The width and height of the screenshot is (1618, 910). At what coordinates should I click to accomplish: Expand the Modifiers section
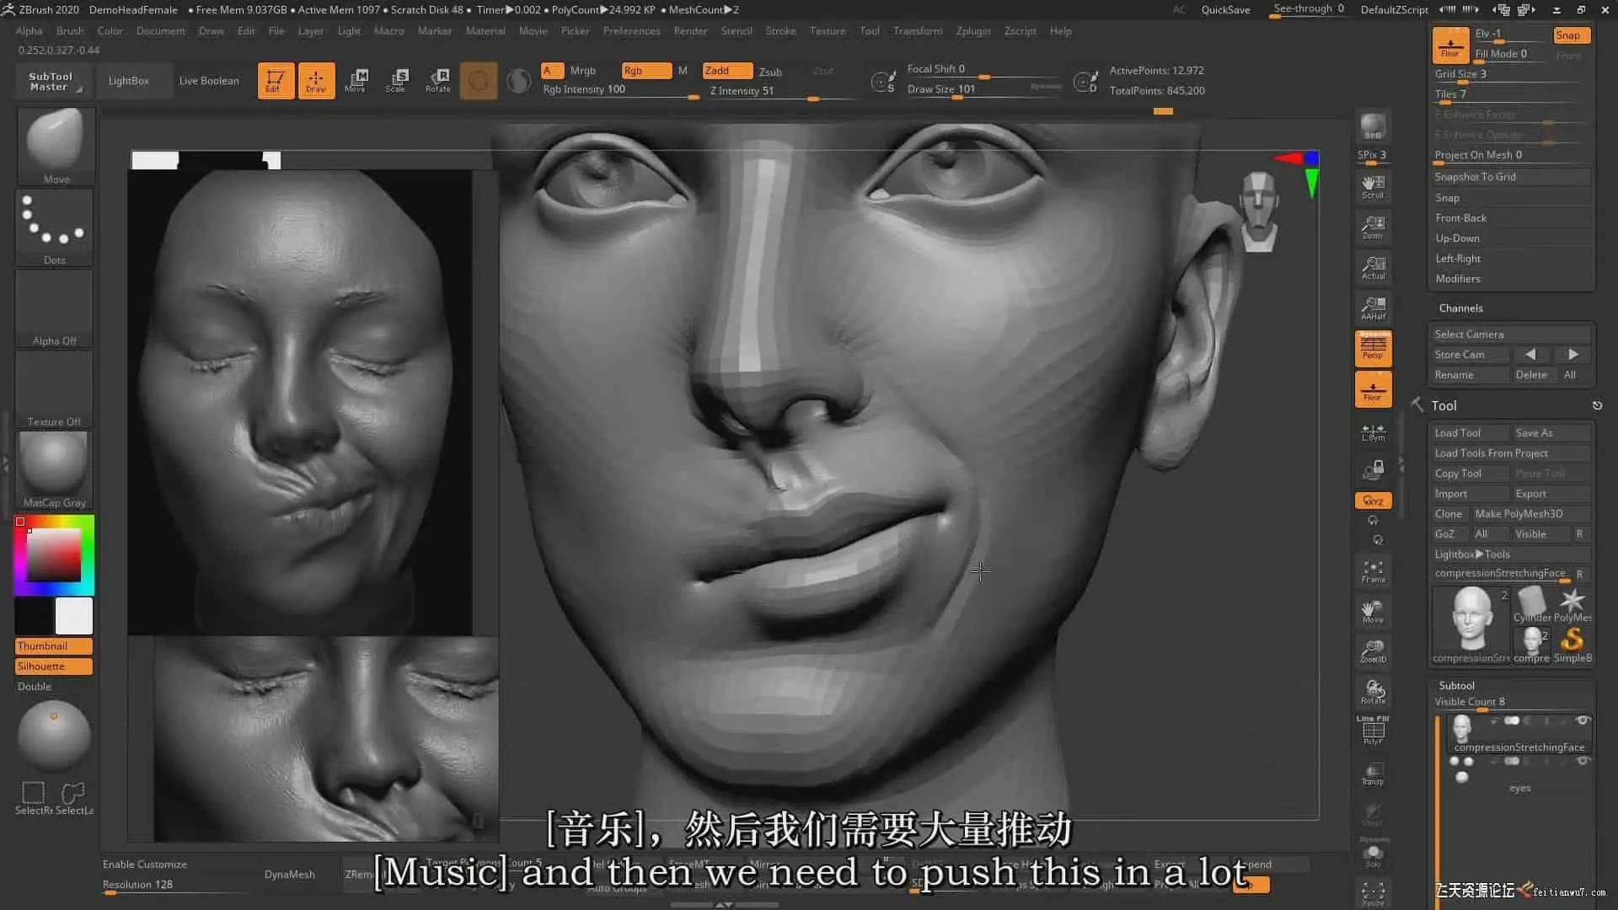[1458, 279]
